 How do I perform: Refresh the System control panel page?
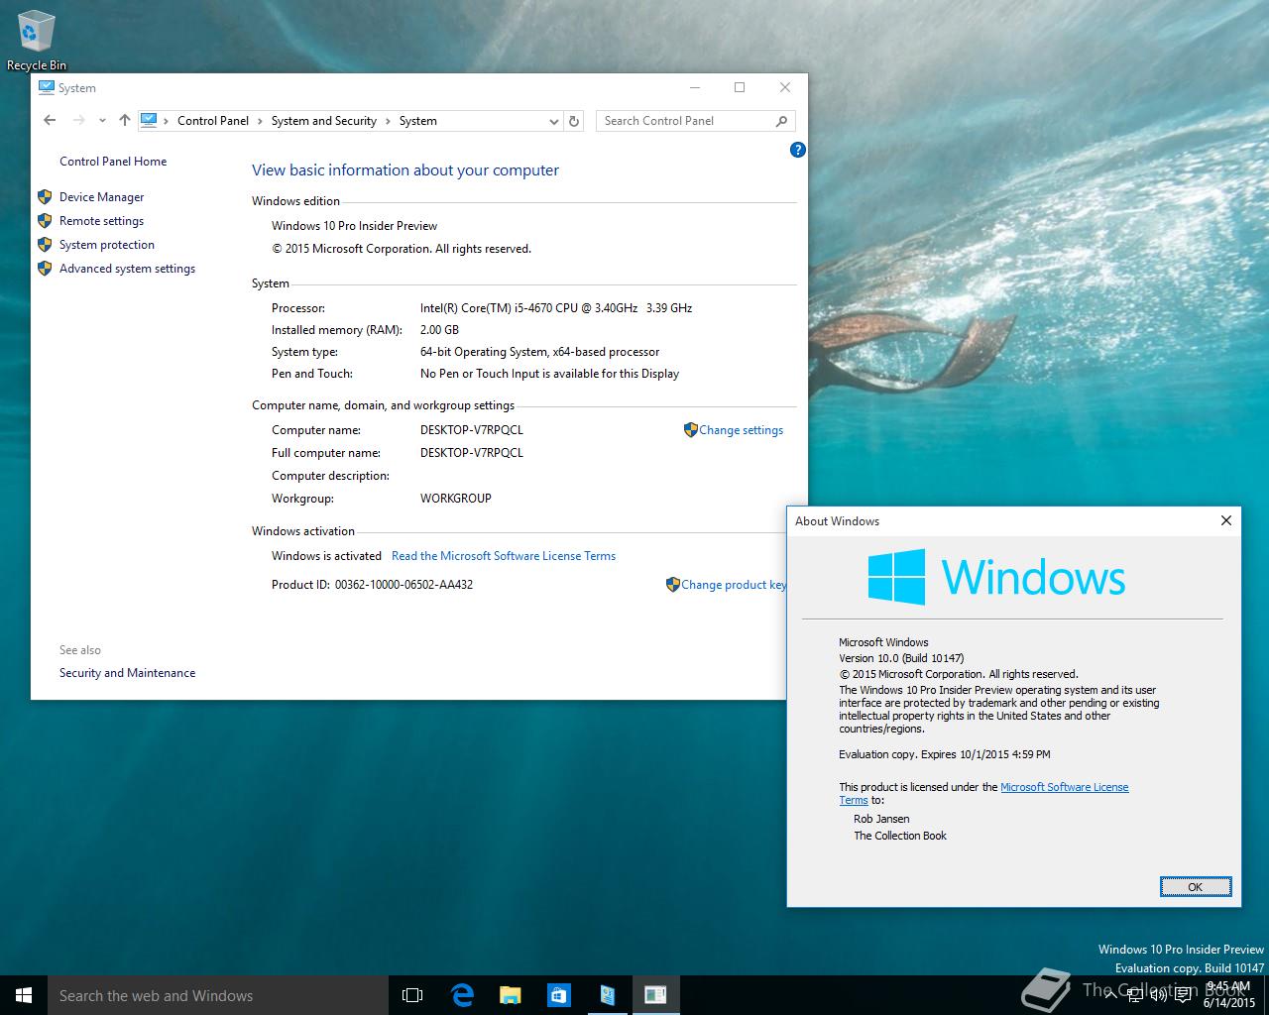click(x=573, y=121)
